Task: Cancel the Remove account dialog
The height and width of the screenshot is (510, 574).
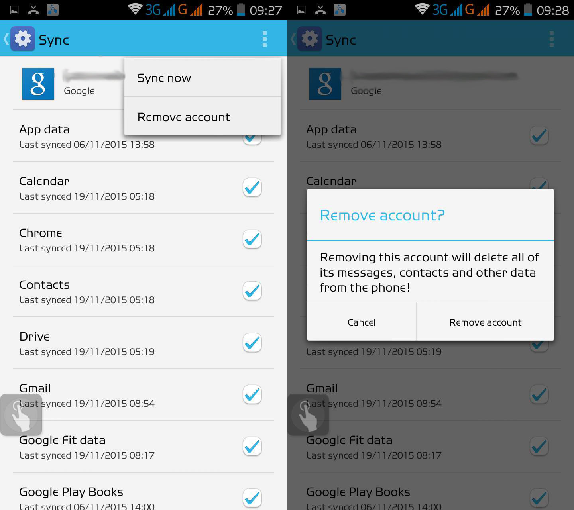Action: pos(362,322)
